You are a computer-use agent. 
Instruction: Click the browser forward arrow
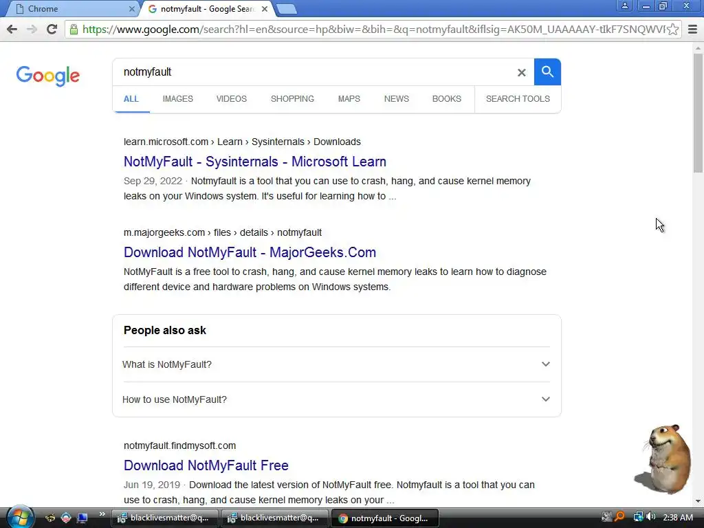click(x=32, y=29)
